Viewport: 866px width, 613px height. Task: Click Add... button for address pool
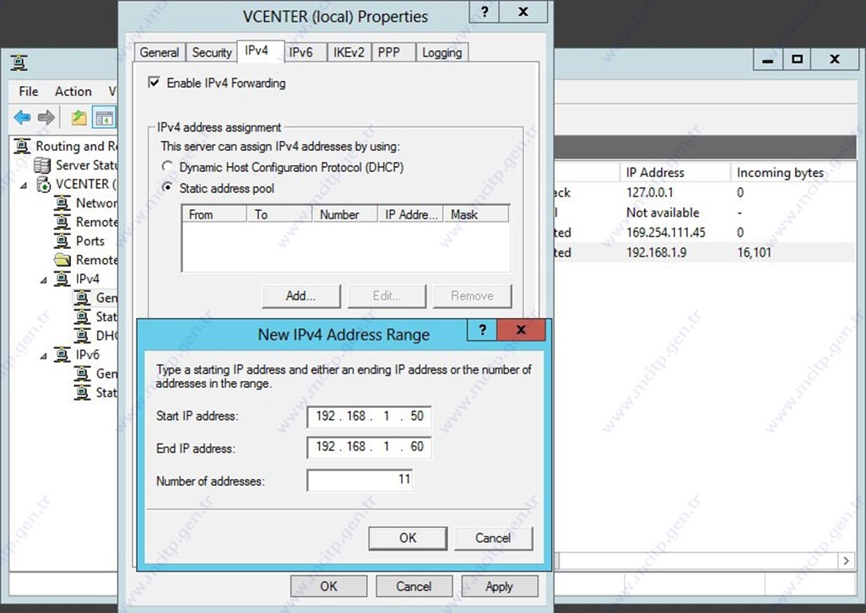coord(301,296)
